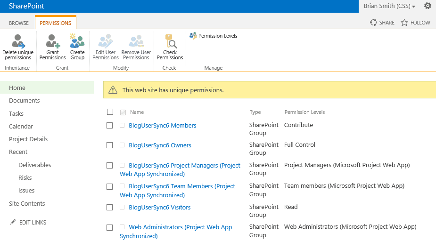
Task: Click Recent in the left navigation
Action: pyautogui.click(x=18, y=152)
